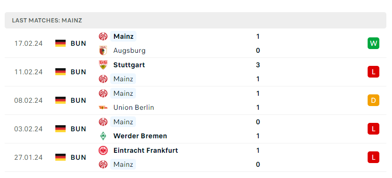Select the Augsburg team name
Image resolution: width=392 pixels, height=178 pixels.
129,50
